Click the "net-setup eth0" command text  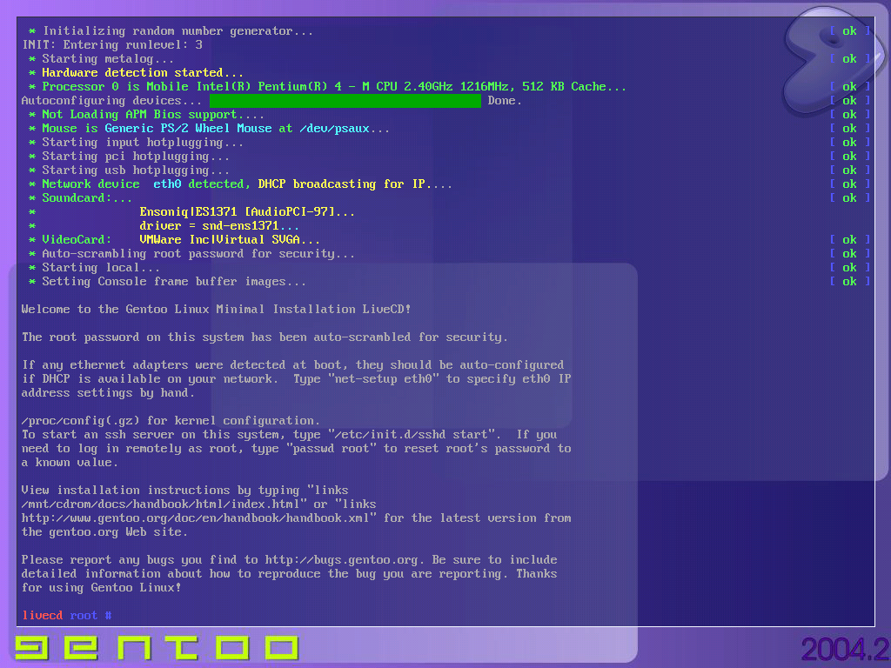383,379
